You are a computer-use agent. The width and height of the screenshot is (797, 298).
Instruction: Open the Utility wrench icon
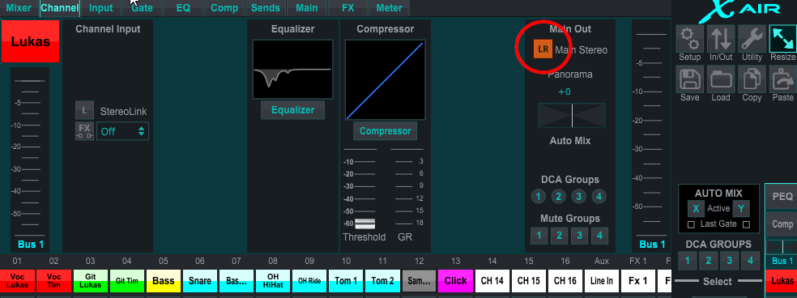coord(752,39)
